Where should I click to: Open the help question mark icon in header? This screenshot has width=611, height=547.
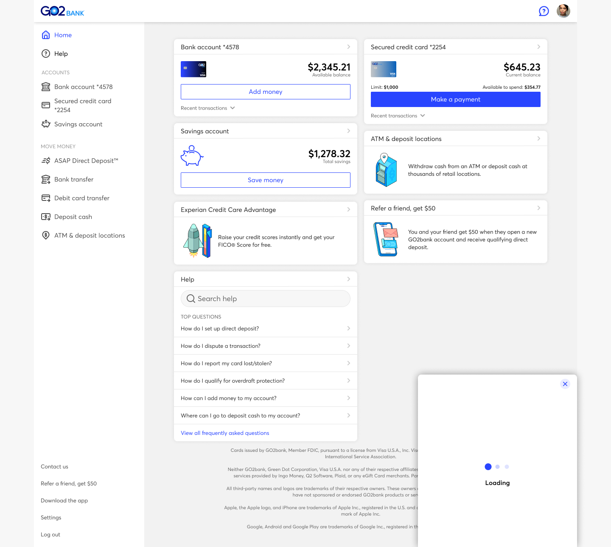pyautogui.click(x=544, y=11)
